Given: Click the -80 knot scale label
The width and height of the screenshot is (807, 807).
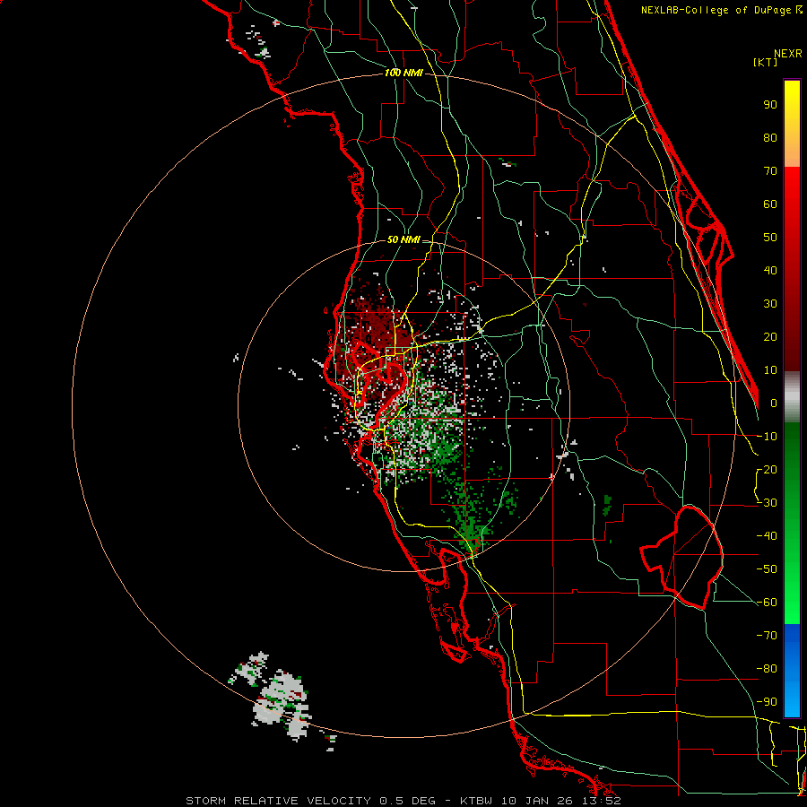Looking at the screenshot, I should [767, 669].
